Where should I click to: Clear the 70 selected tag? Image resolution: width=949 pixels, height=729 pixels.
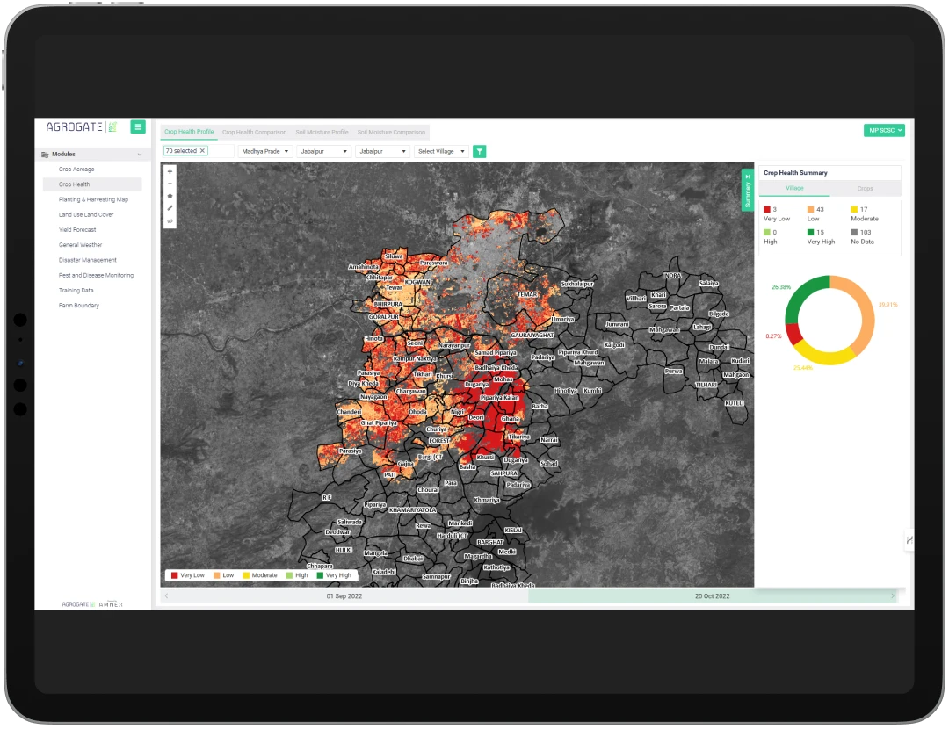click(x=202, y=151)
